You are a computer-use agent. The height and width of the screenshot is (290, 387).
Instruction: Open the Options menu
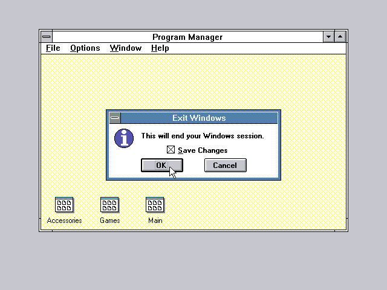pos(85,48)
